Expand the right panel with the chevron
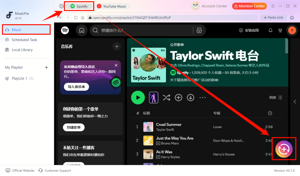 295,102
